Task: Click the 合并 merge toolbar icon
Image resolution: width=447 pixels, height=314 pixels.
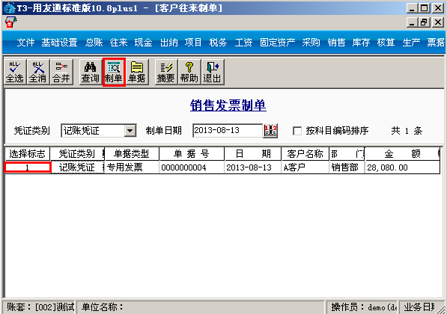Action: pyautogui.click(x=61, y=72)
